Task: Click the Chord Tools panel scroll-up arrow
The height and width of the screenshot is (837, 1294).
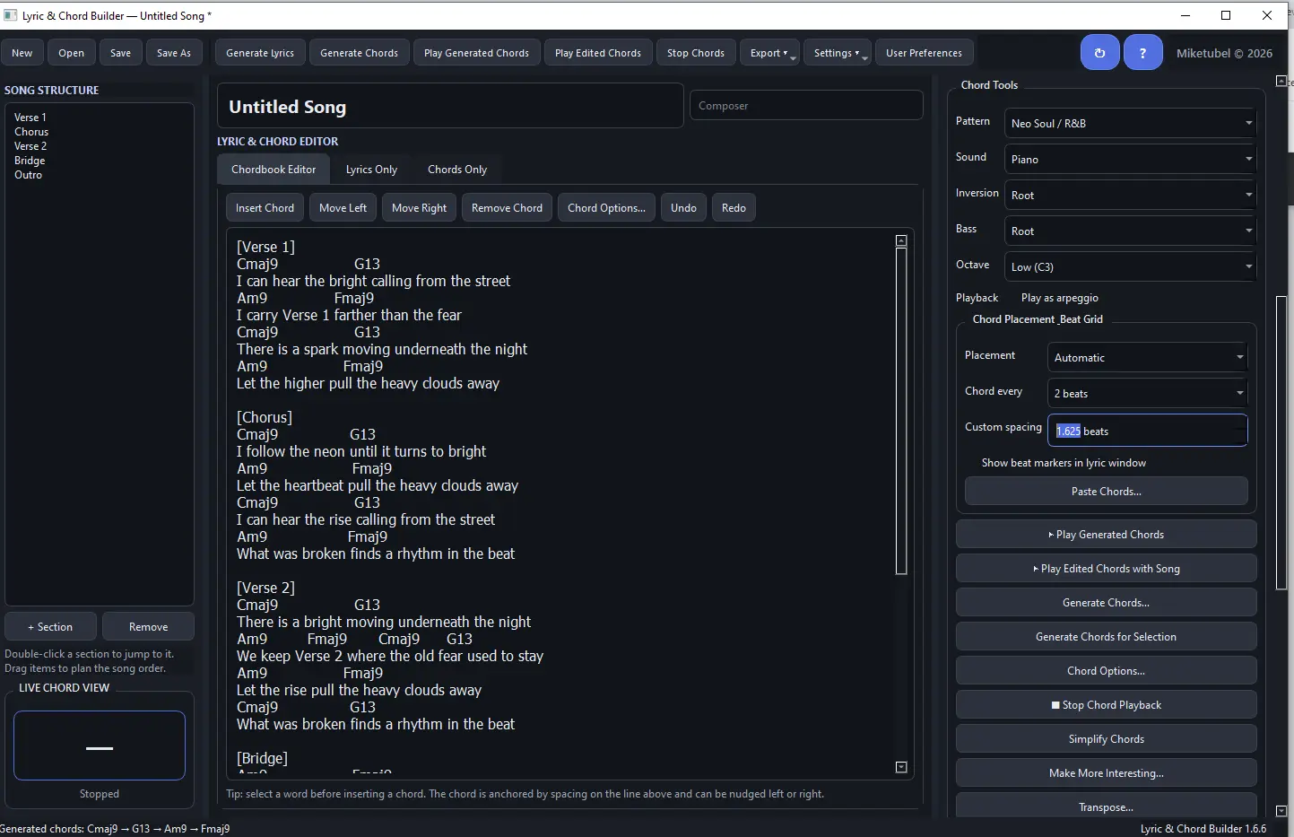Action: click(x=1281, y=82)
